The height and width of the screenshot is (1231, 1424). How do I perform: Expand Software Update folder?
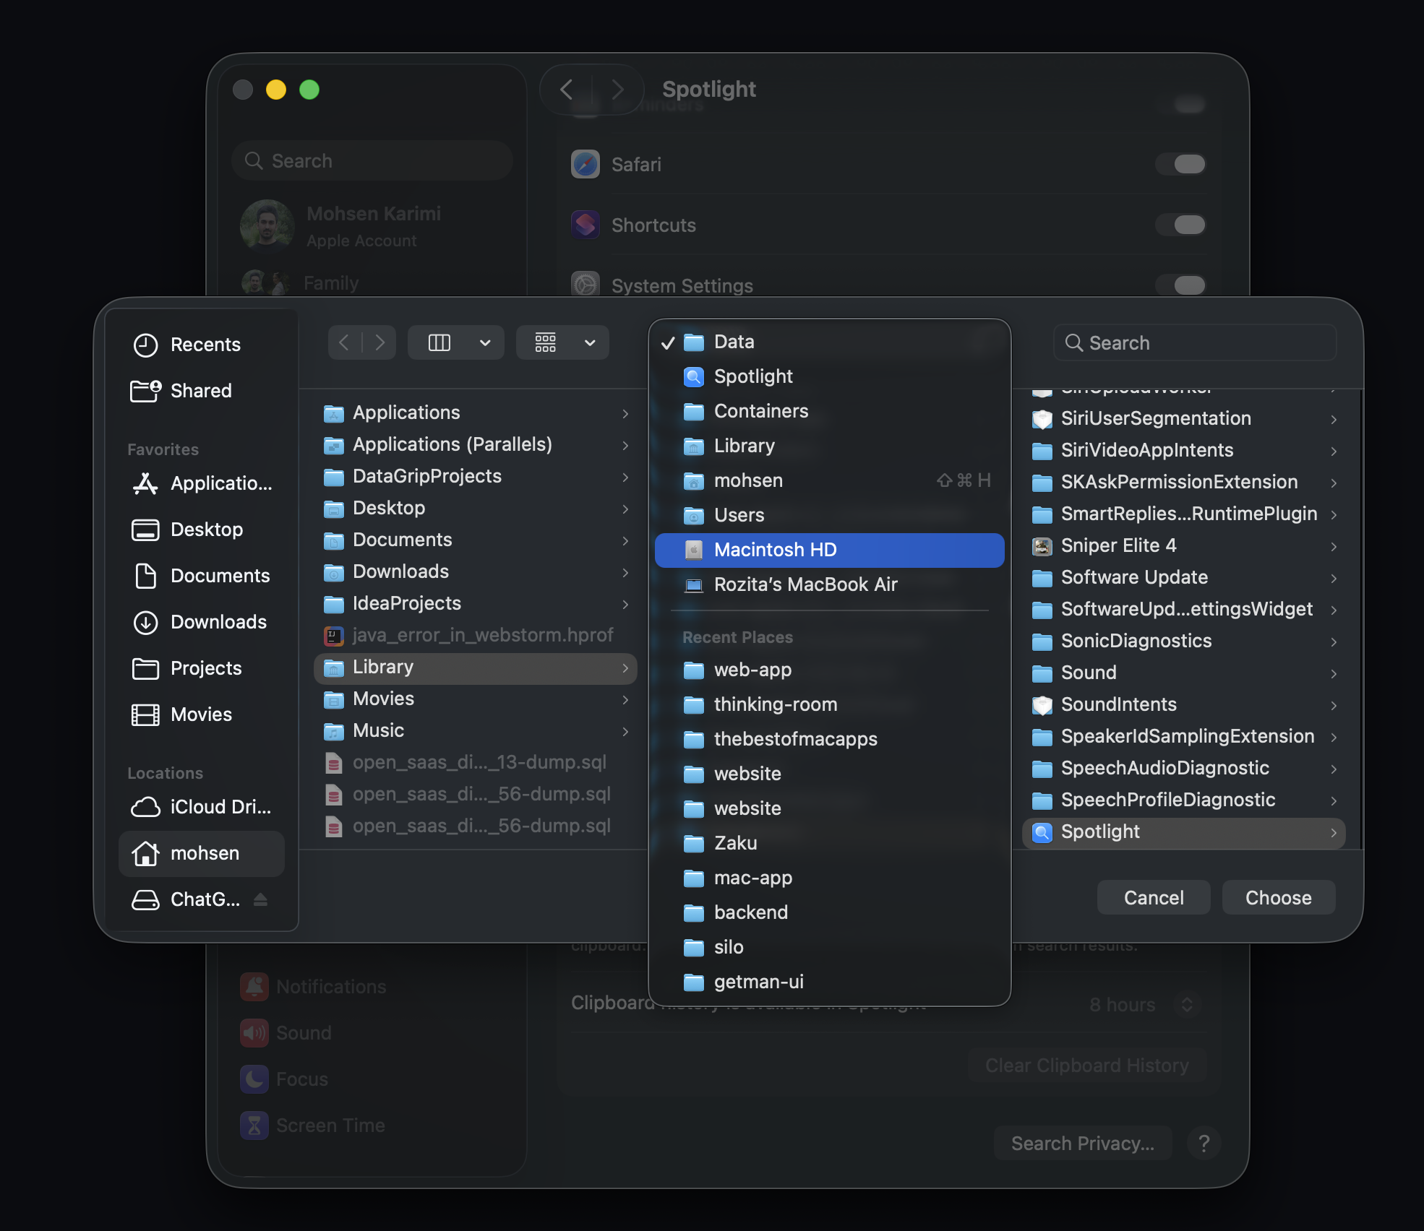[1334, 578]
